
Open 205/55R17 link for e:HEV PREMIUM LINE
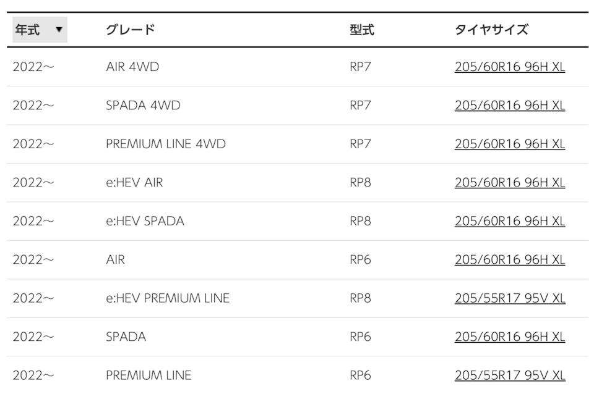(509, 298)
